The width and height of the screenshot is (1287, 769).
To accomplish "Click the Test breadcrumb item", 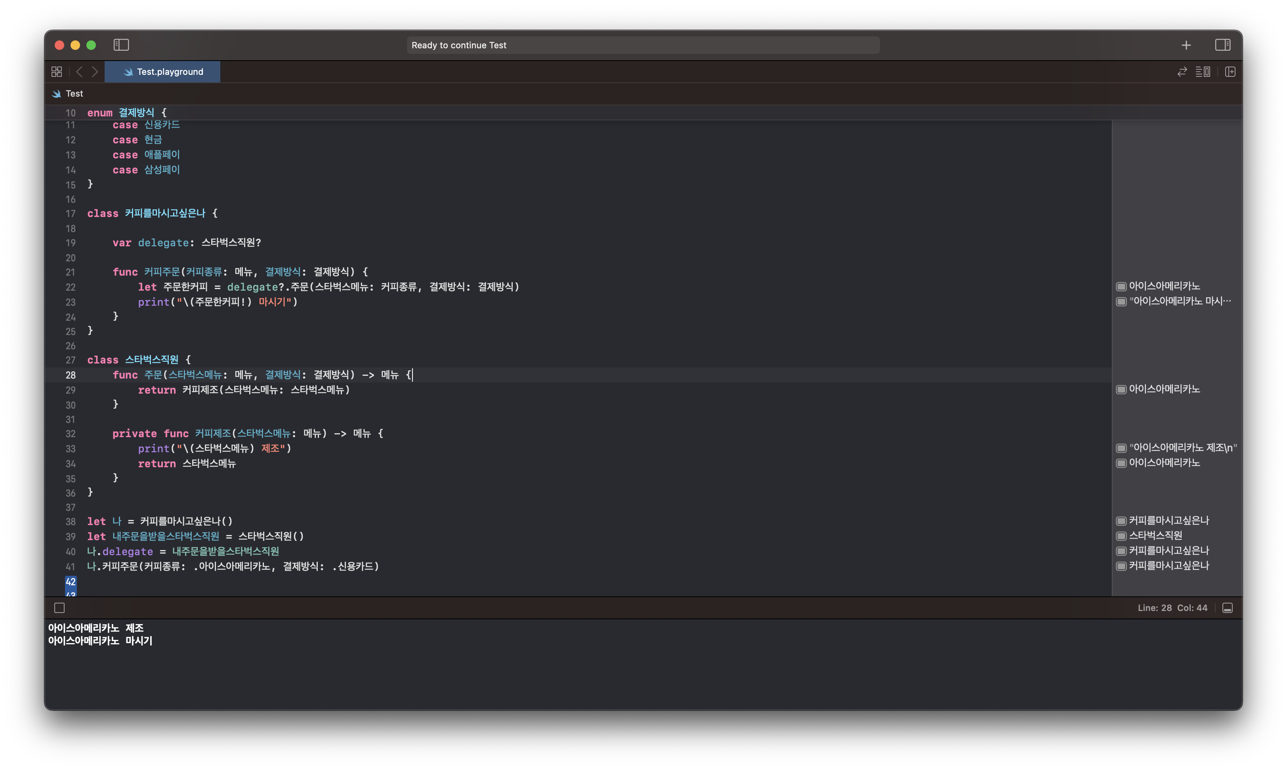I will (74, 94).
